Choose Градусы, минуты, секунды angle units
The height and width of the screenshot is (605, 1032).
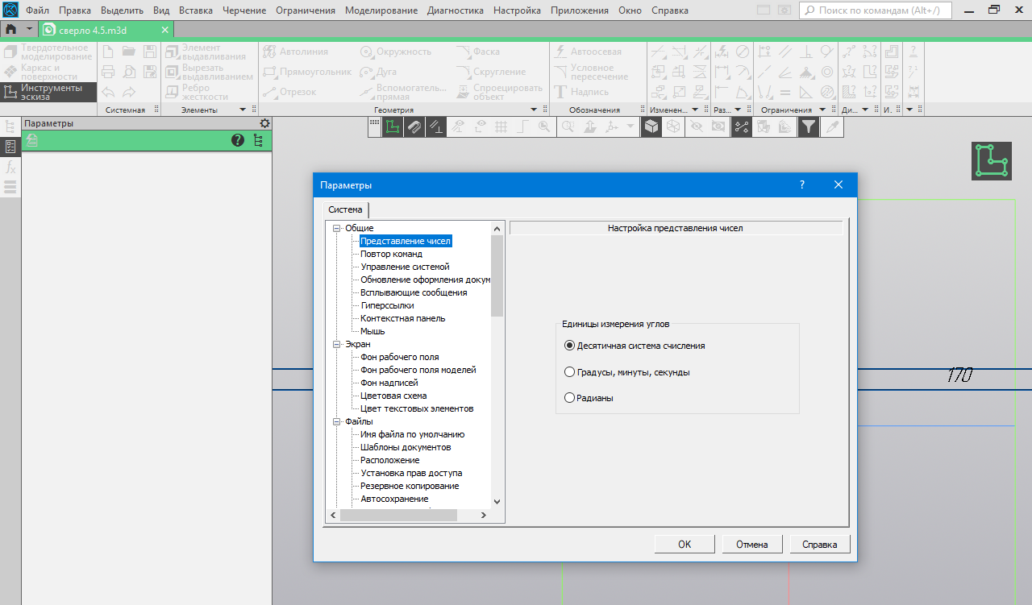tap(570, 372)
